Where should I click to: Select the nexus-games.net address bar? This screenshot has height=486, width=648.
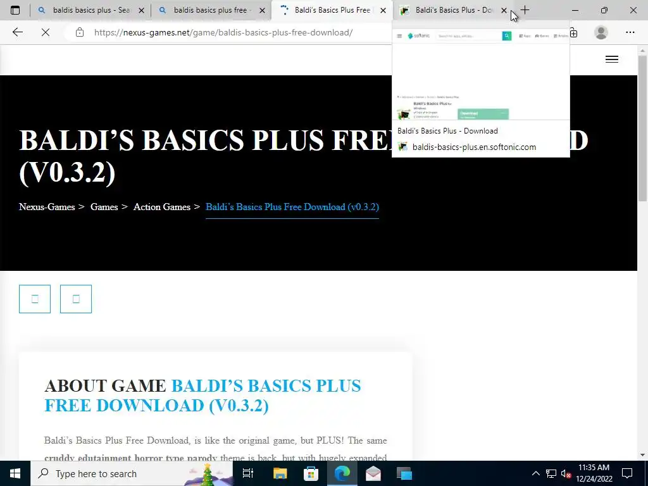(223, 32)
